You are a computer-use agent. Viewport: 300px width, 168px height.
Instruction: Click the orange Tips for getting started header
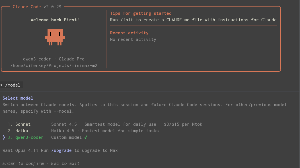141,13
